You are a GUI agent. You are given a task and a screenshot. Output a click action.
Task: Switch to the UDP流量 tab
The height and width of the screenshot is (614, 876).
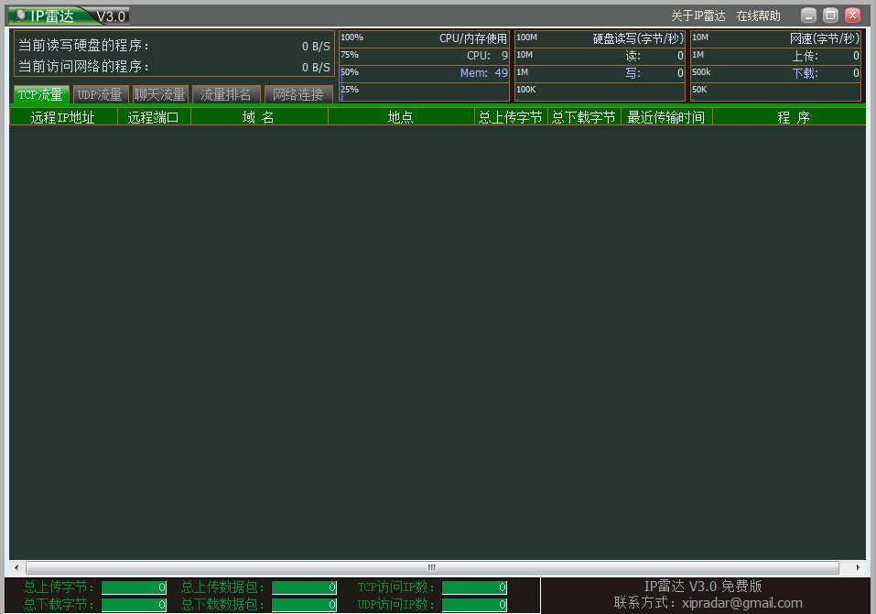[x=100, y=94]
